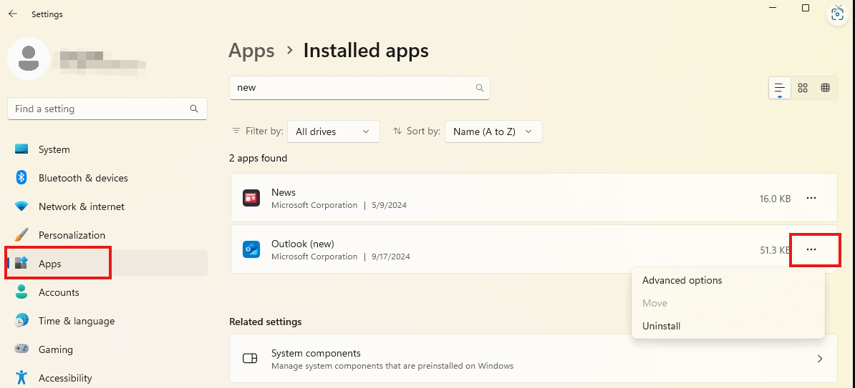Screen dimensions: 855x388
Task: Switch to list view layout icon
Action: pyautogui.click(x=780, y=88)
